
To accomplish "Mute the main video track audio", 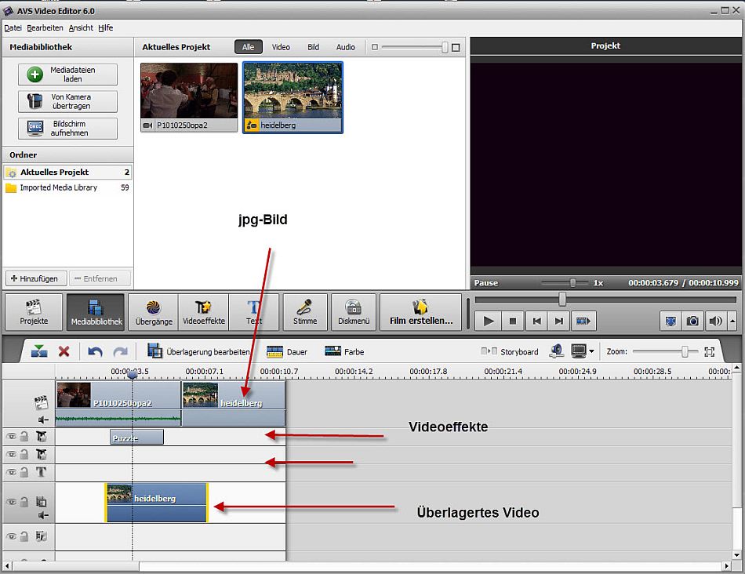I will click(43, 420).
